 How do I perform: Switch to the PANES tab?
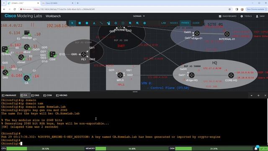point(185,23)
